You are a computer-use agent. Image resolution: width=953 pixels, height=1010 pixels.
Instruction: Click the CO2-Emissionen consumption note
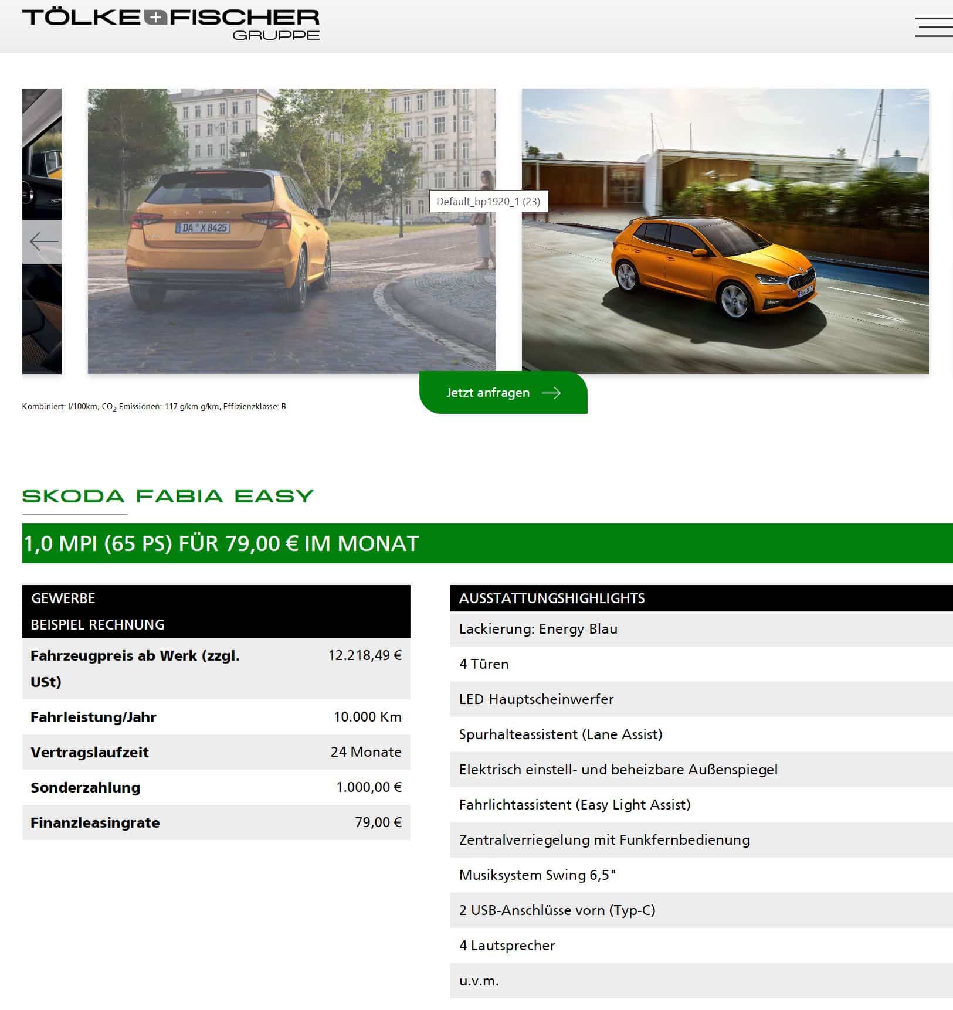click(x=154, y=407)
